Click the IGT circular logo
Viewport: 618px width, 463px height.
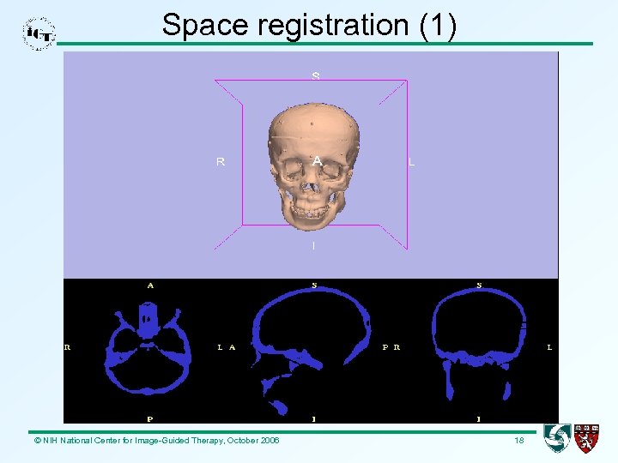coord(39,33)
